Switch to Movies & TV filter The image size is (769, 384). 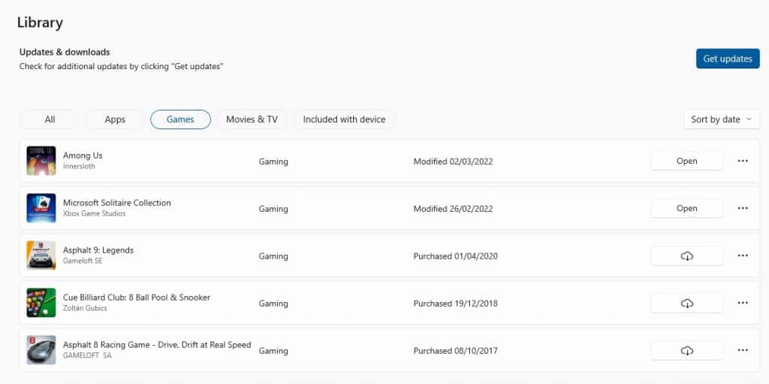(252, 119)
